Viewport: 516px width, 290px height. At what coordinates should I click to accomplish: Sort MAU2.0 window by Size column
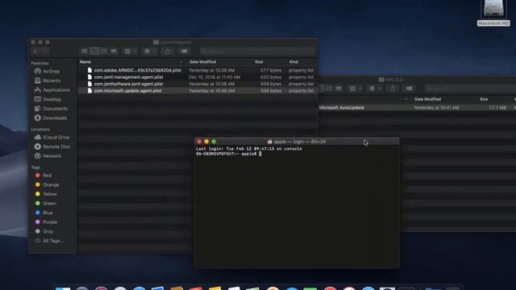(x=484, y=99)
